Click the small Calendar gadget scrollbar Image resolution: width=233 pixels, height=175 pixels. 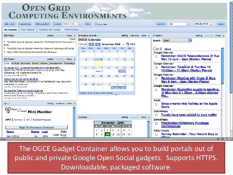[149, 129]
